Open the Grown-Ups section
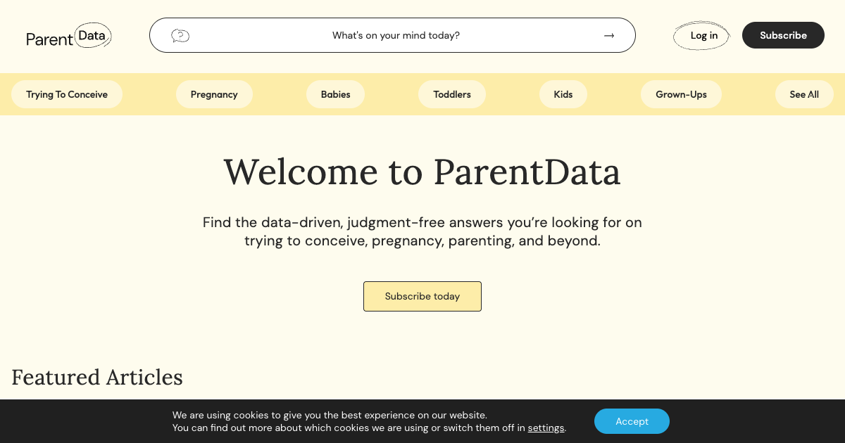845x443 pixels. click(x=681, y=94)
